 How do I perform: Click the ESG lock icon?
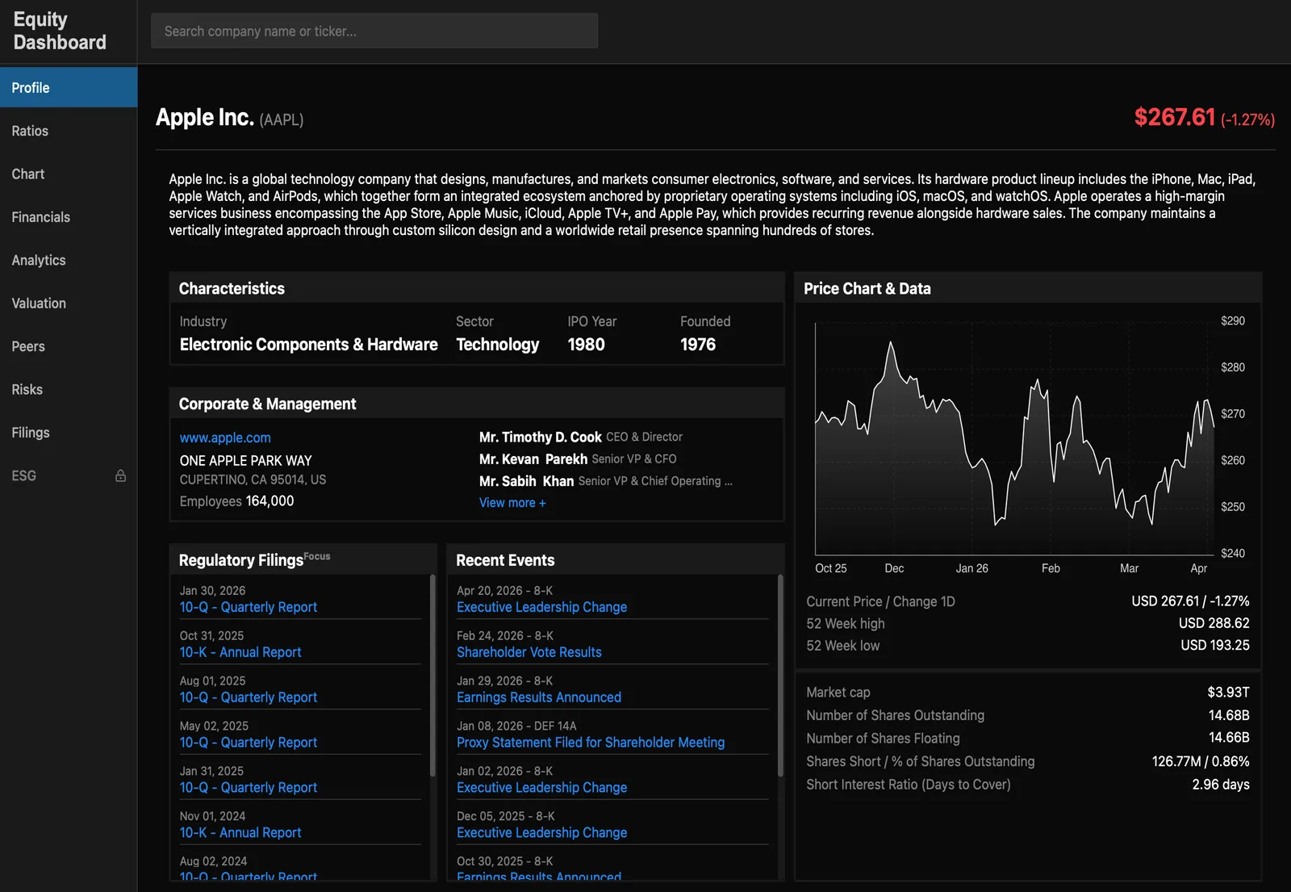coord(120,475)
